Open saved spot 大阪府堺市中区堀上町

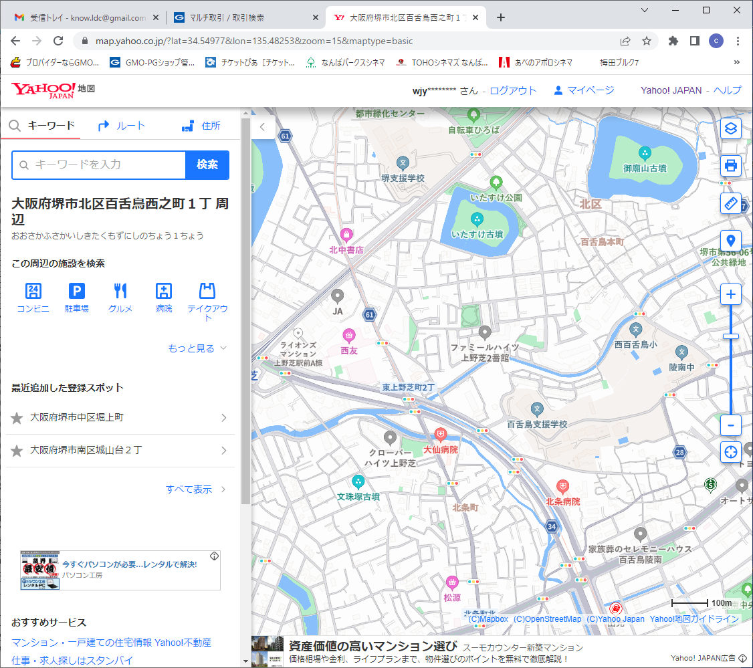pos(120,418)
